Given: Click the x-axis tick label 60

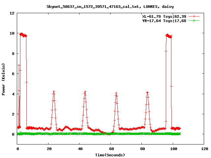Looking at the screenshot, I should 111,149.
